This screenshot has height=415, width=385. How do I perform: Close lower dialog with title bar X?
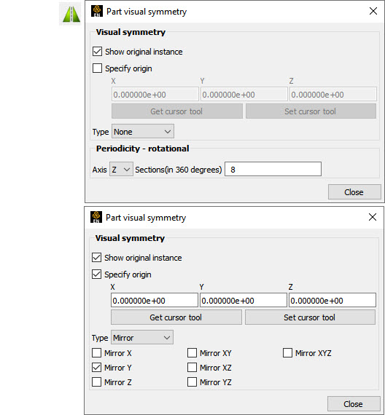(373, 217)
